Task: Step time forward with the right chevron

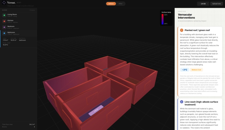Action: coord(207,4)
